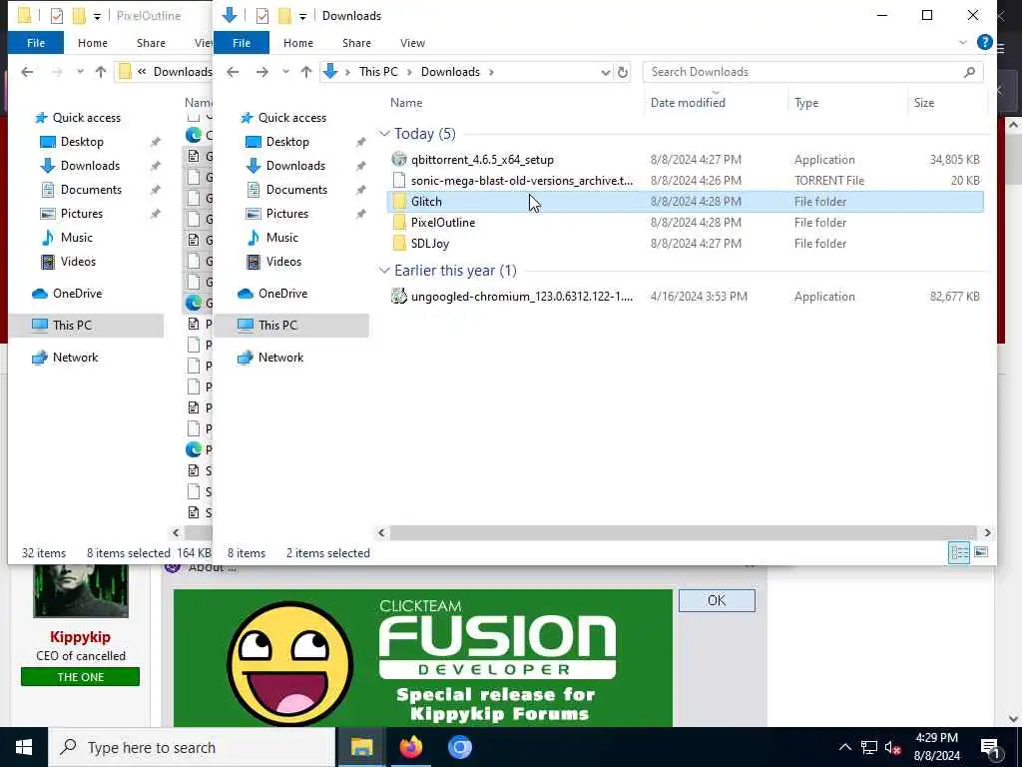Collapse the Today (5) group
The image size is (1022, 767).
[x=384, y=134]
